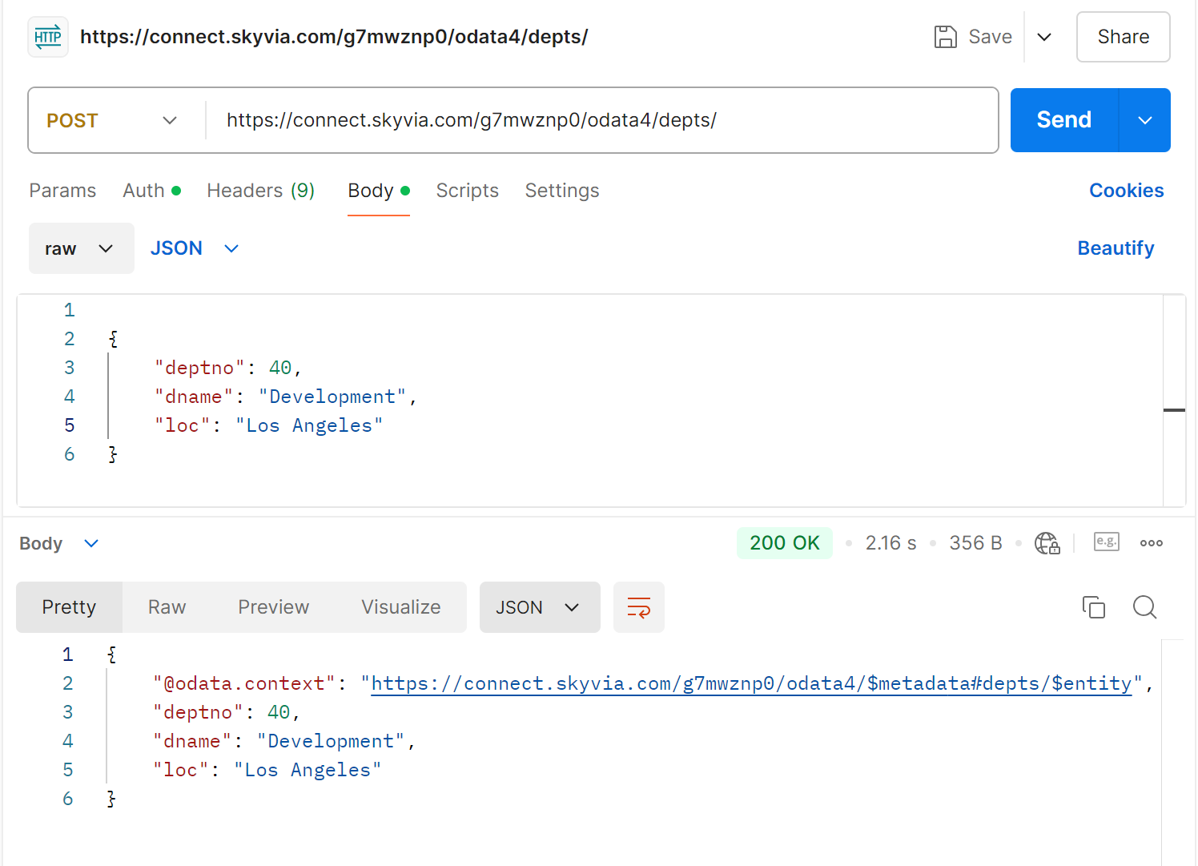Open the response more options ellipsis

[x=1152, y=543]
